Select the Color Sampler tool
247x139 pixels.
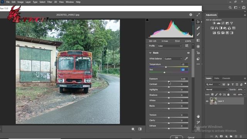pyautogui.click(x=198, y=122)
